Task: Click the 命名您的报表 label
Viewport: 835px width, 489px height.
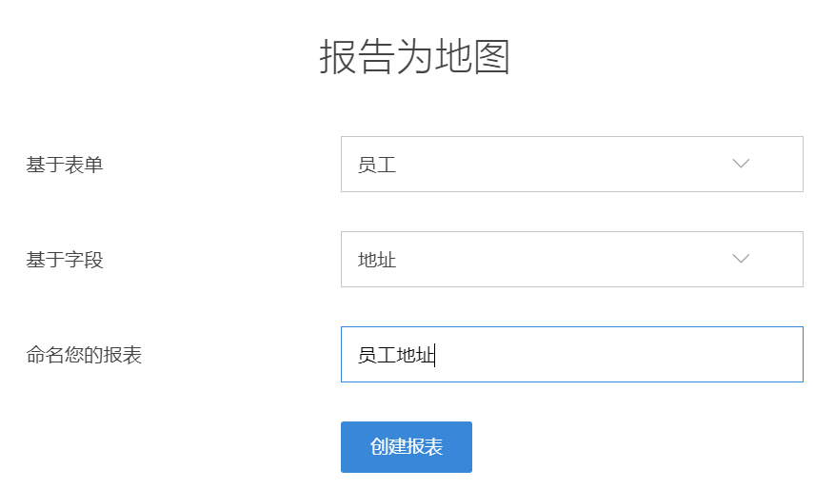Action: point(84,355)
